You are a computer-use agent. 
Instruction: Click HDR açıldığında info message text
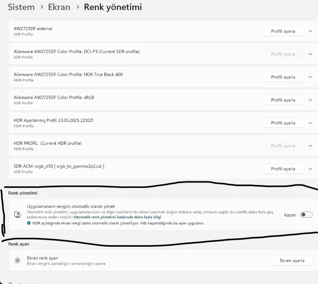pos(118,223)
